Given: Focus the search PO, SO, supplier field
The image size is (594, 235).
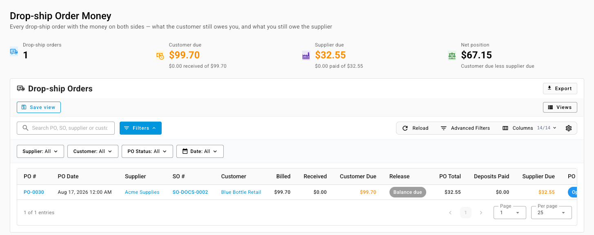Looking at the screenshot, I should 66,128.
